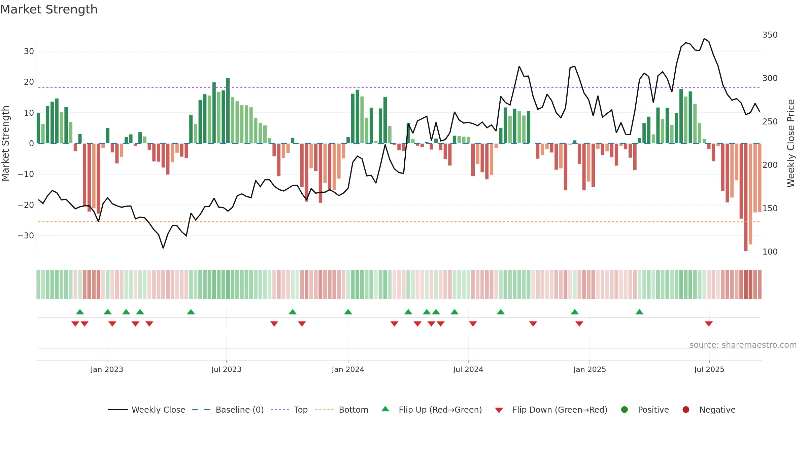Click the flip-down marker just before Jul 2025

(709, 324)
